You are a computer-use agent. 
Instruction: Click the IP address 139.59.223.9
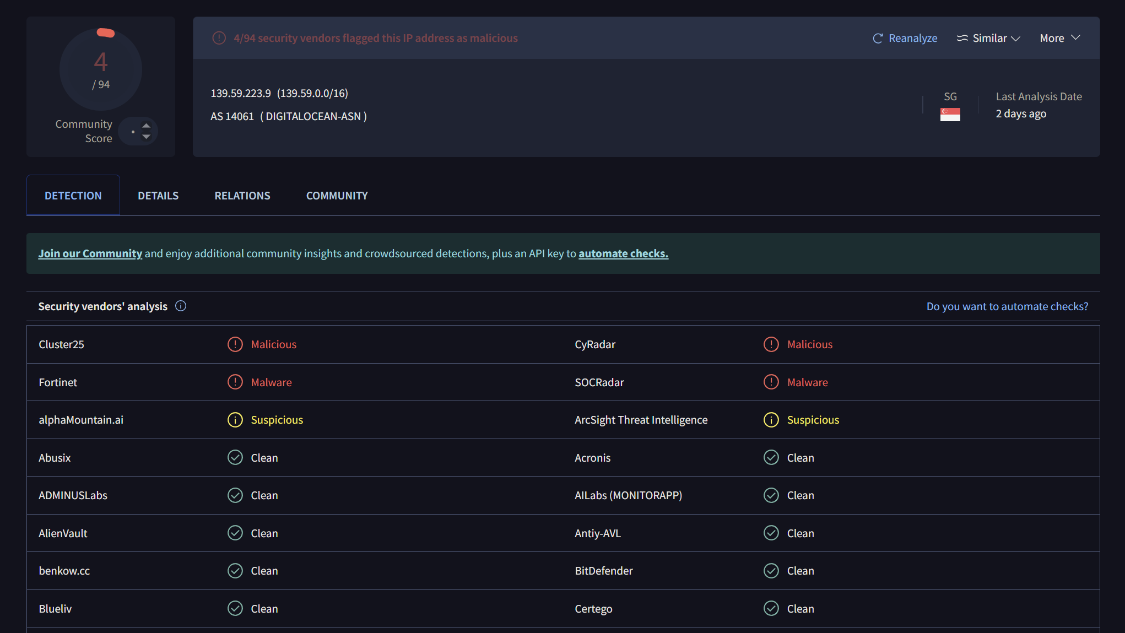(241, 93)
